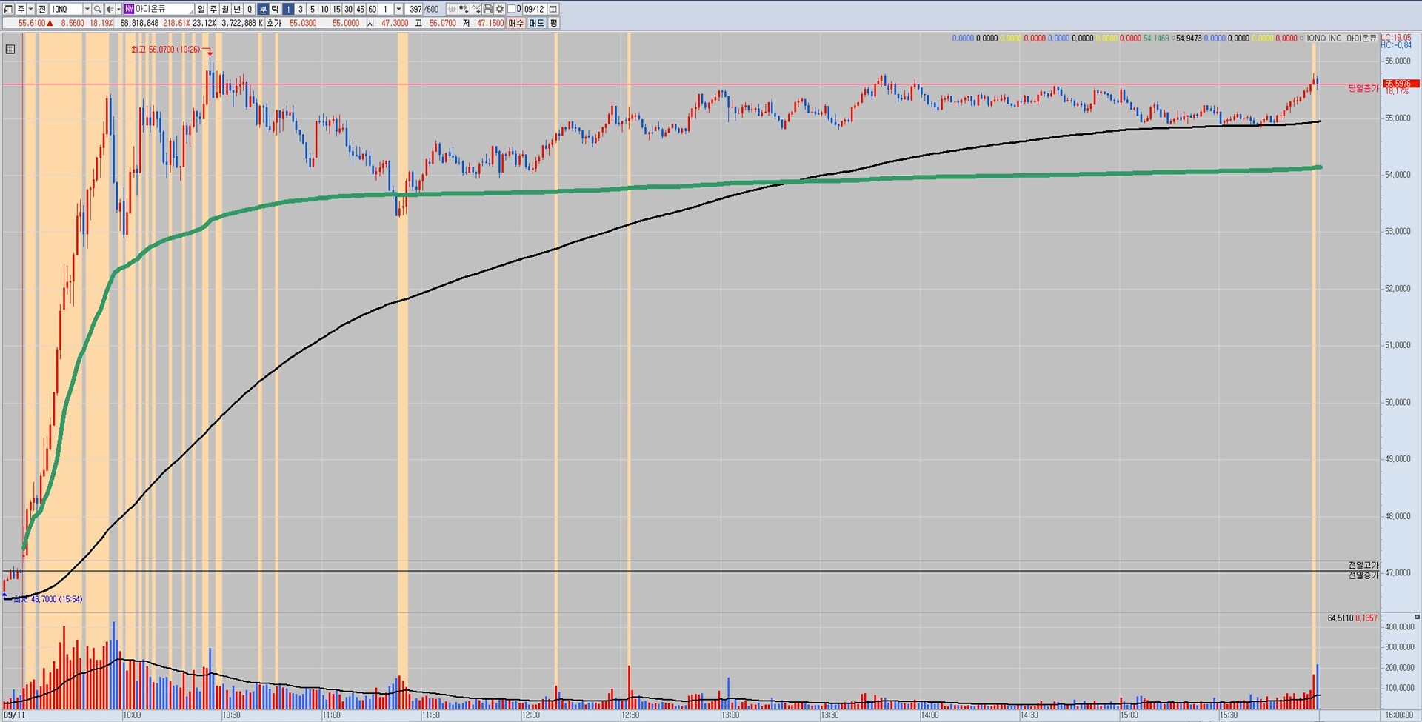Switch to the 30-minute interval tab
This screenshot has width=1422, height=722.
[348, 9]
